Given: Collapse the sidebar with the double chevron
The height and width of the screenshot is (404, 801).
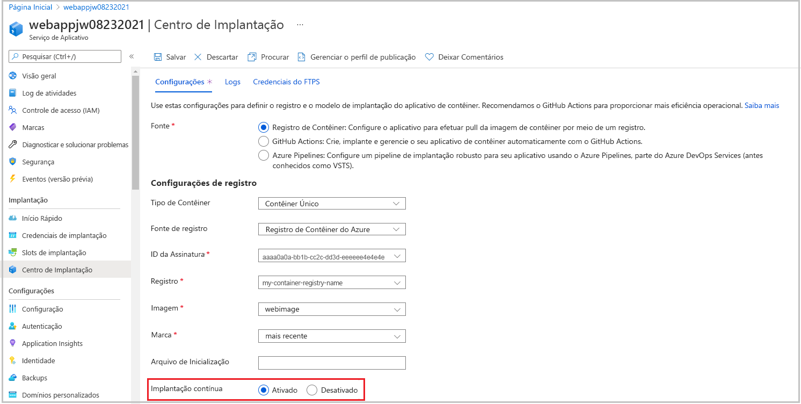Looking at the screenshot, I should pyautogui.click(x=132, y=56).
